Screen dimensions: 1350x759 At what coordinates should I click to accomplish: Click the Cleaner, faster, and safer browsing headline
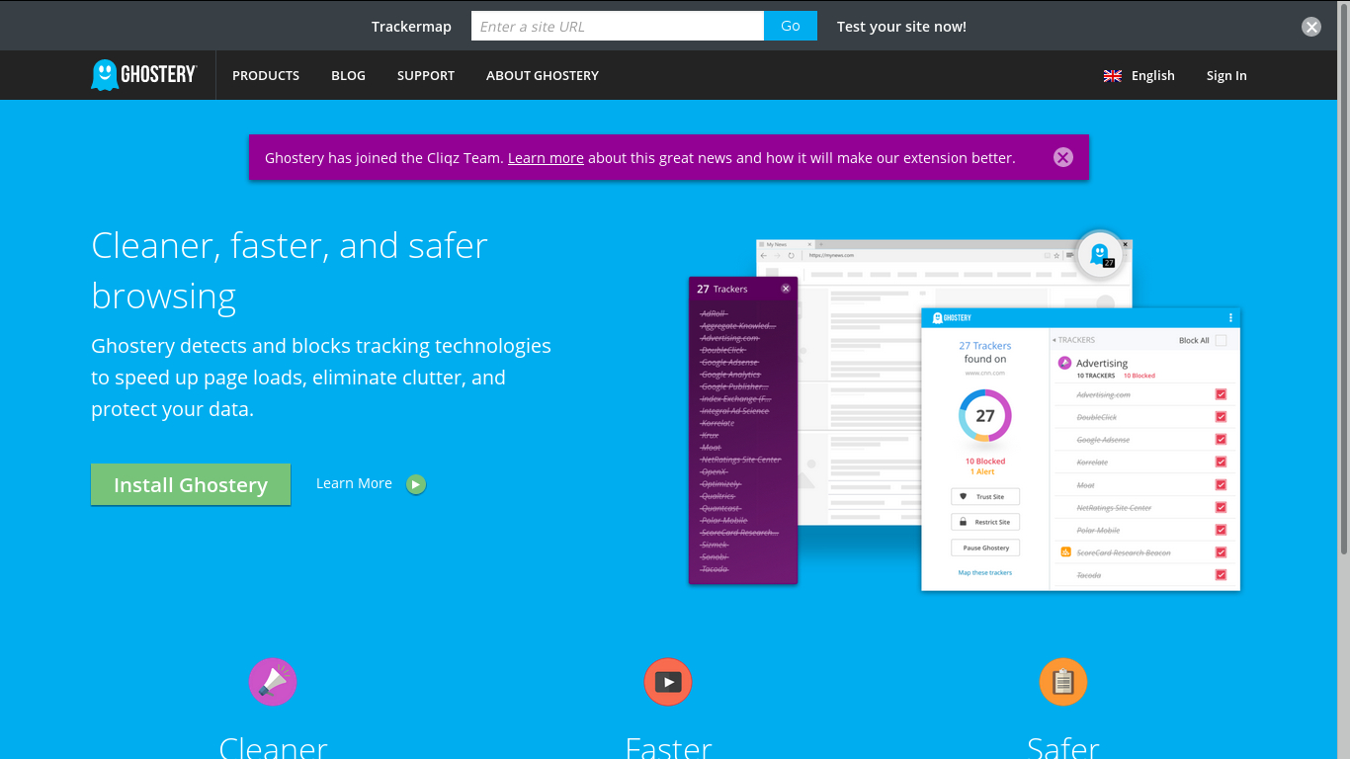tap(290, 270)
